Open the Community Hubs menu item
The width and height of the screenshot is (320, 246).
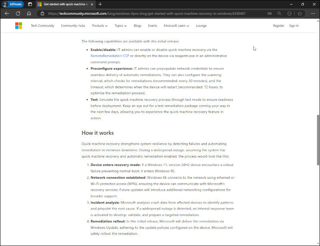click(x=73, y=26)
